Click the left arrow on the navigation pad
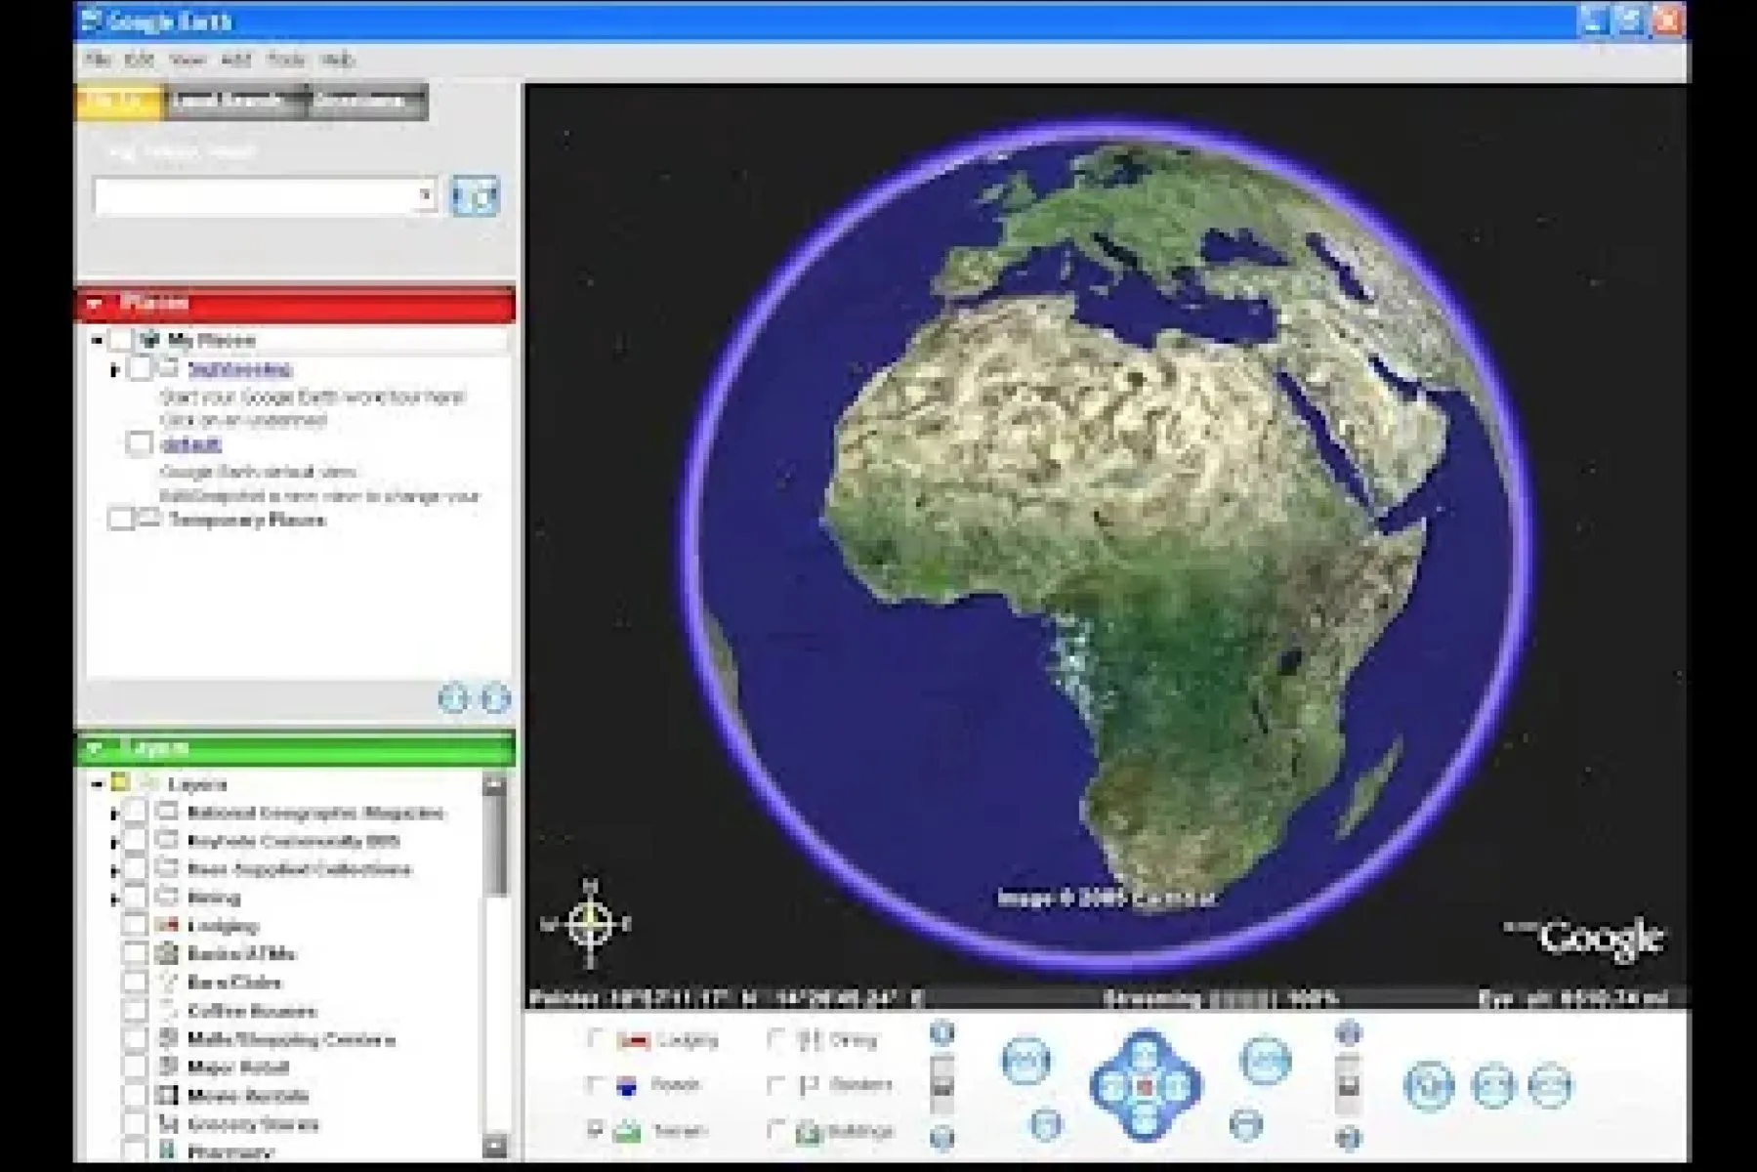This screenshot has height=1172, width=1757. pos(1111,1086)
